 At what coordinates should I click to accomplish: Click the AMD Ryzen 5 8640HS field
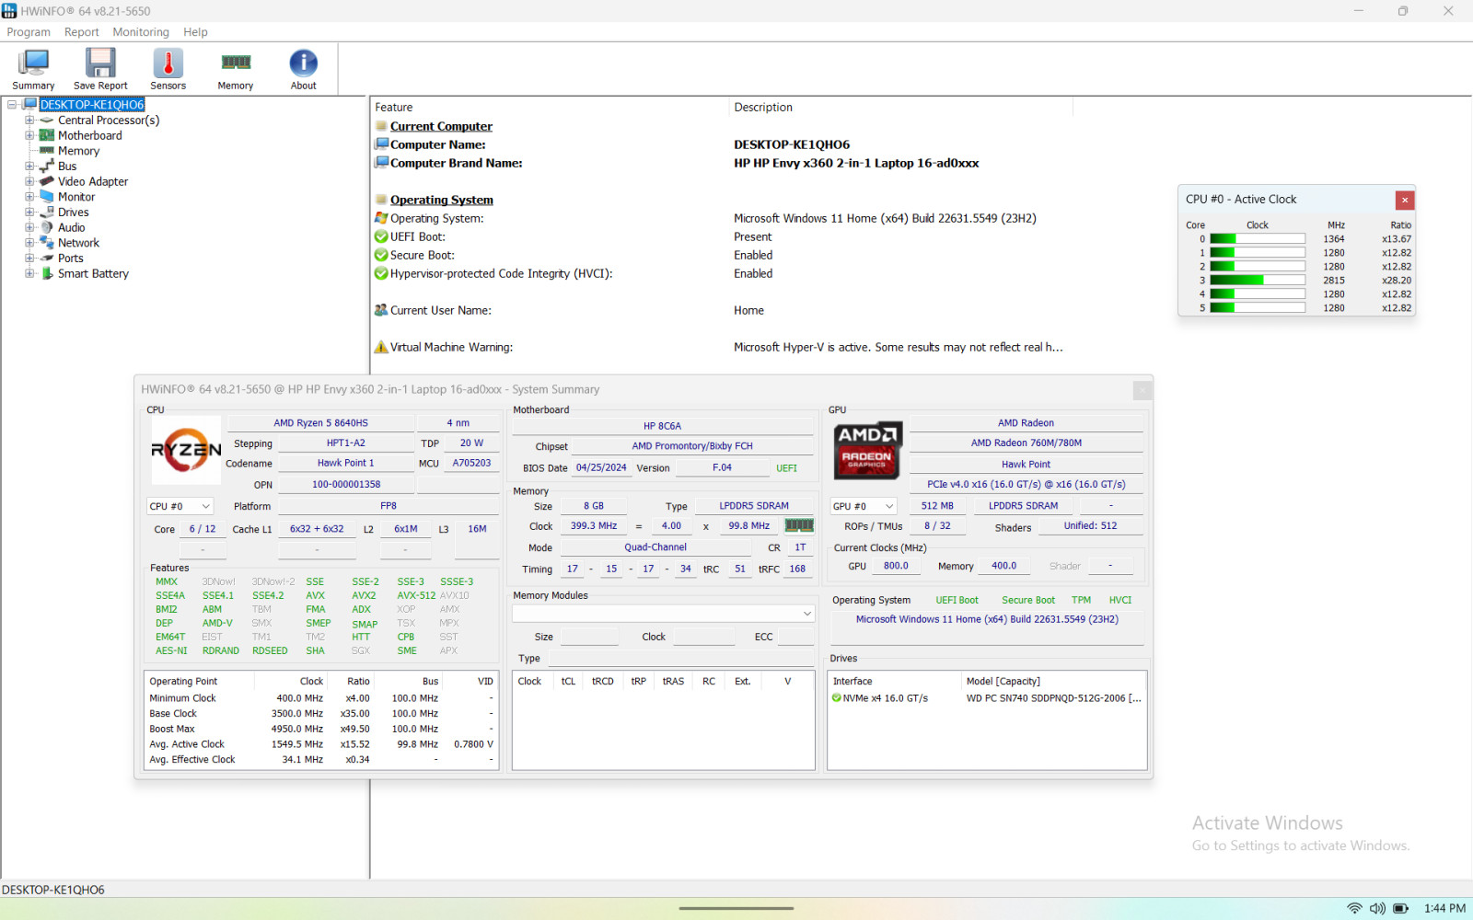coord(320,423)
